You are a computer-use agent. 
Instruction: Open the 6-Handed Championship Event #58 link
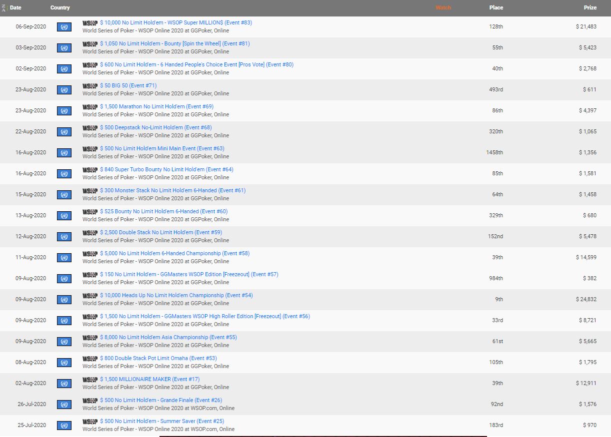(175, 253)
